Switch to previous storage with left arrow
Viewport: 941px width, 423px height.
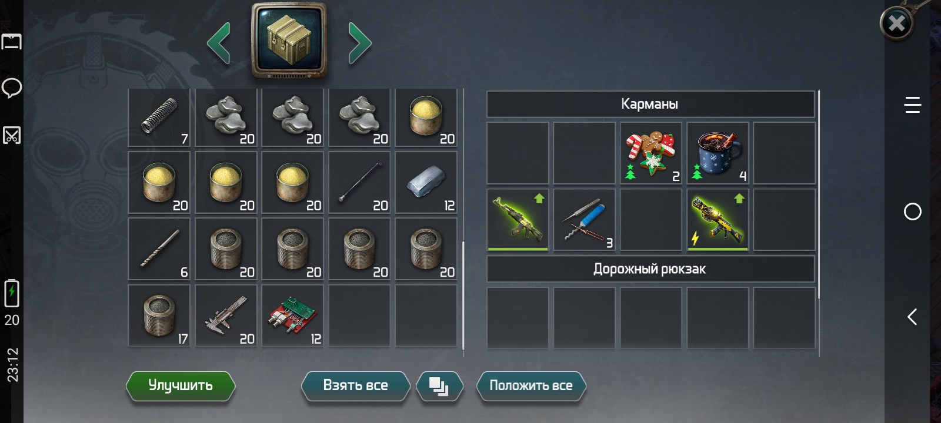point(219,43)
